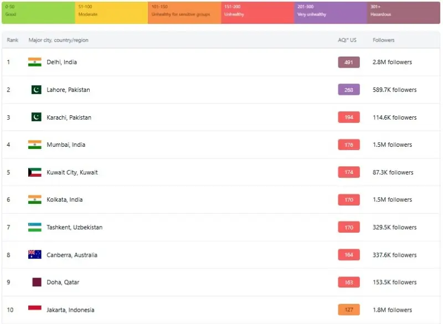Click the Hazardous 301+ legend swatch
This screenshot has width=443, height=324.
pyautogui.click(x=404, y=13)
